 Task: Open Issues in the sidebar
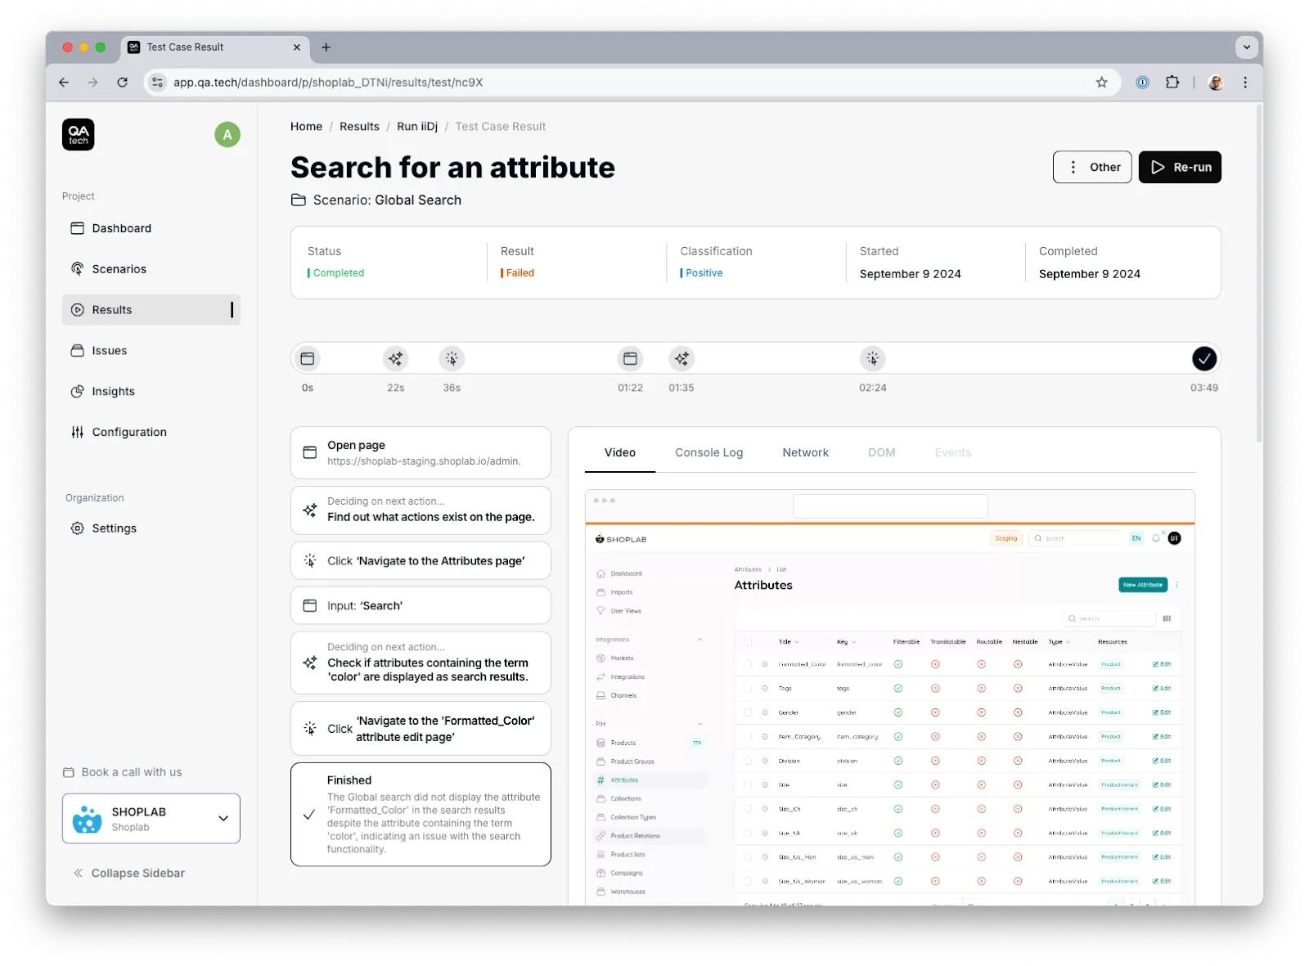(151, 351)
